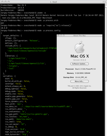Click the 'Release' default_configuration value
Image resolution: width=107 pixels, height=136 pixels.
point(34,41)
